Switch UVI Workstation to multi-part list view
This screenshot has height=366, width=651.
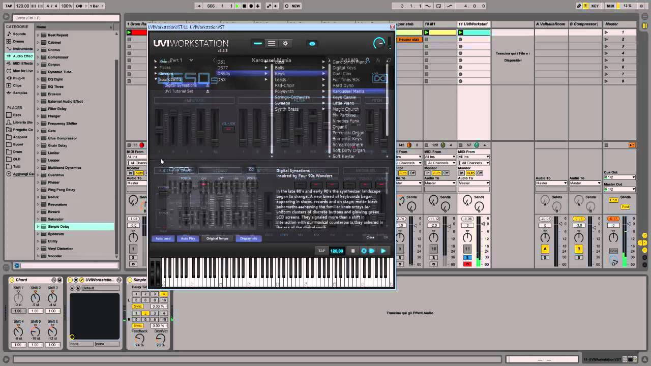pos(272,44)
